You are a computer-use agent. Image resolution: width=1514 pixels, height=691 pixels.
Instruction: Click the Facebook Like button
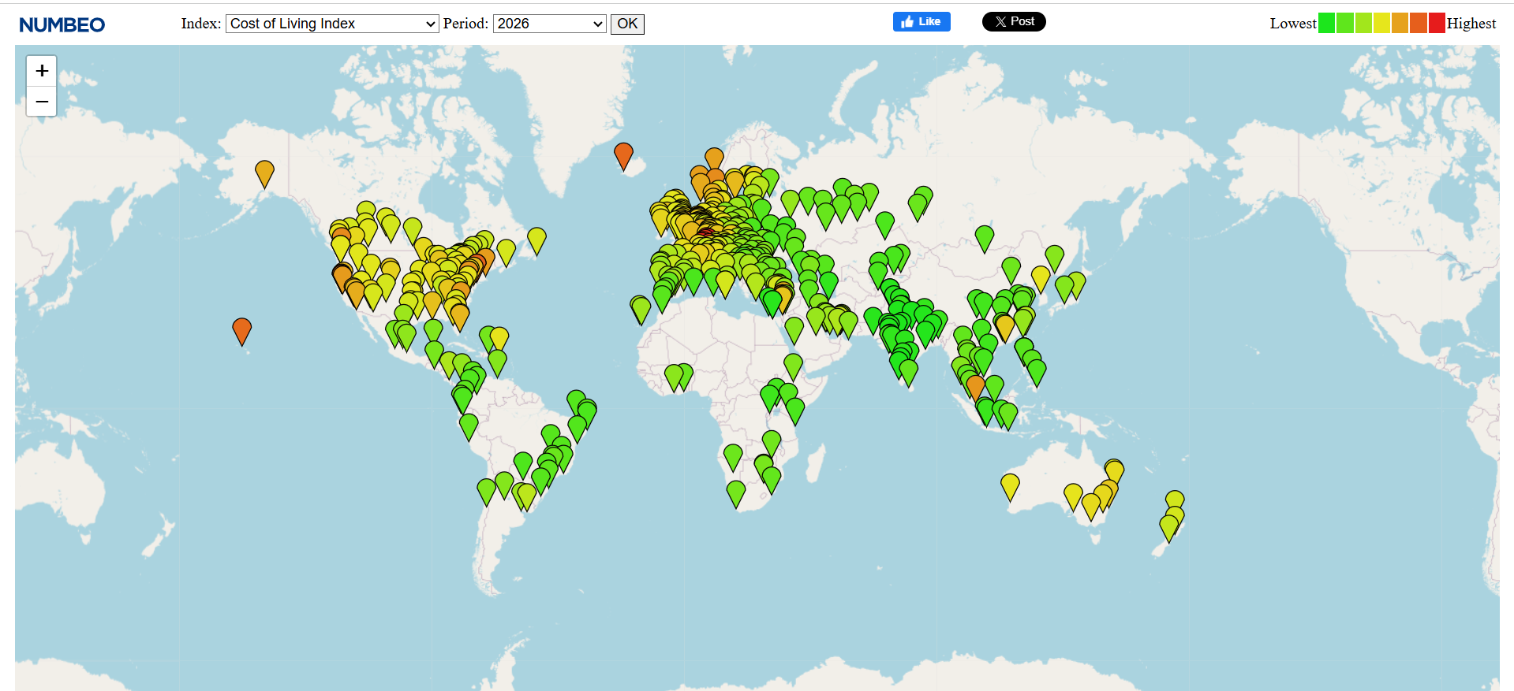point(921,22)
